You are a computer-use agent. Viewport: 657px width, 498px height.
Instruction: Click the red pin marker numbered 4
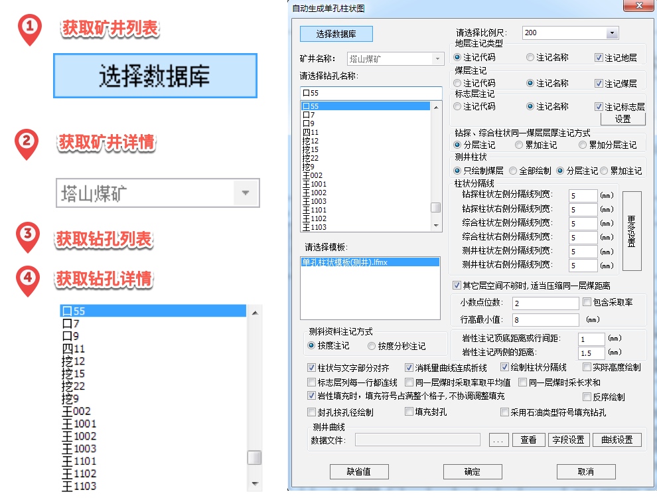coord(27,279)
